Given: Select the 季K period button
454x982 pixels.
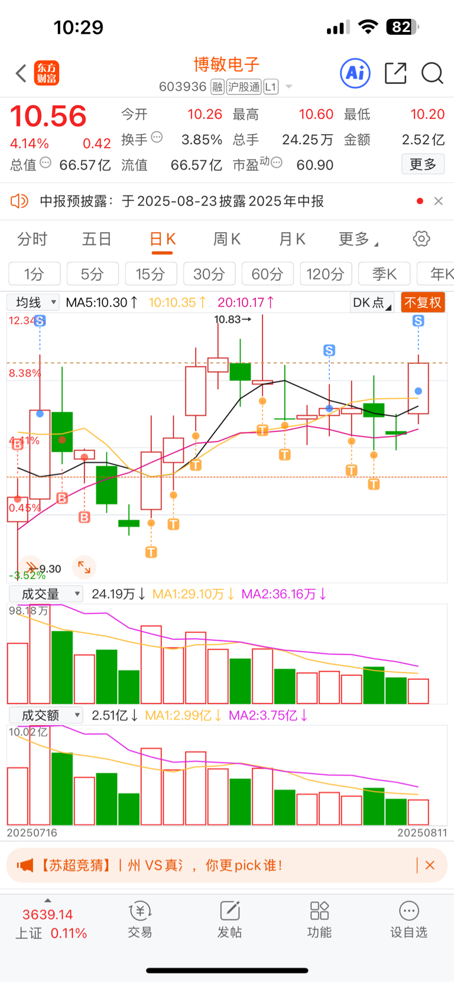Looking at the screenshot, I should 384,274.
